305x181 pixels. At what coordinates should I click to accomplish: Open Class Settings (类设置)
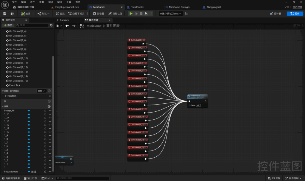pyautogui.click(x=98, y=14)
